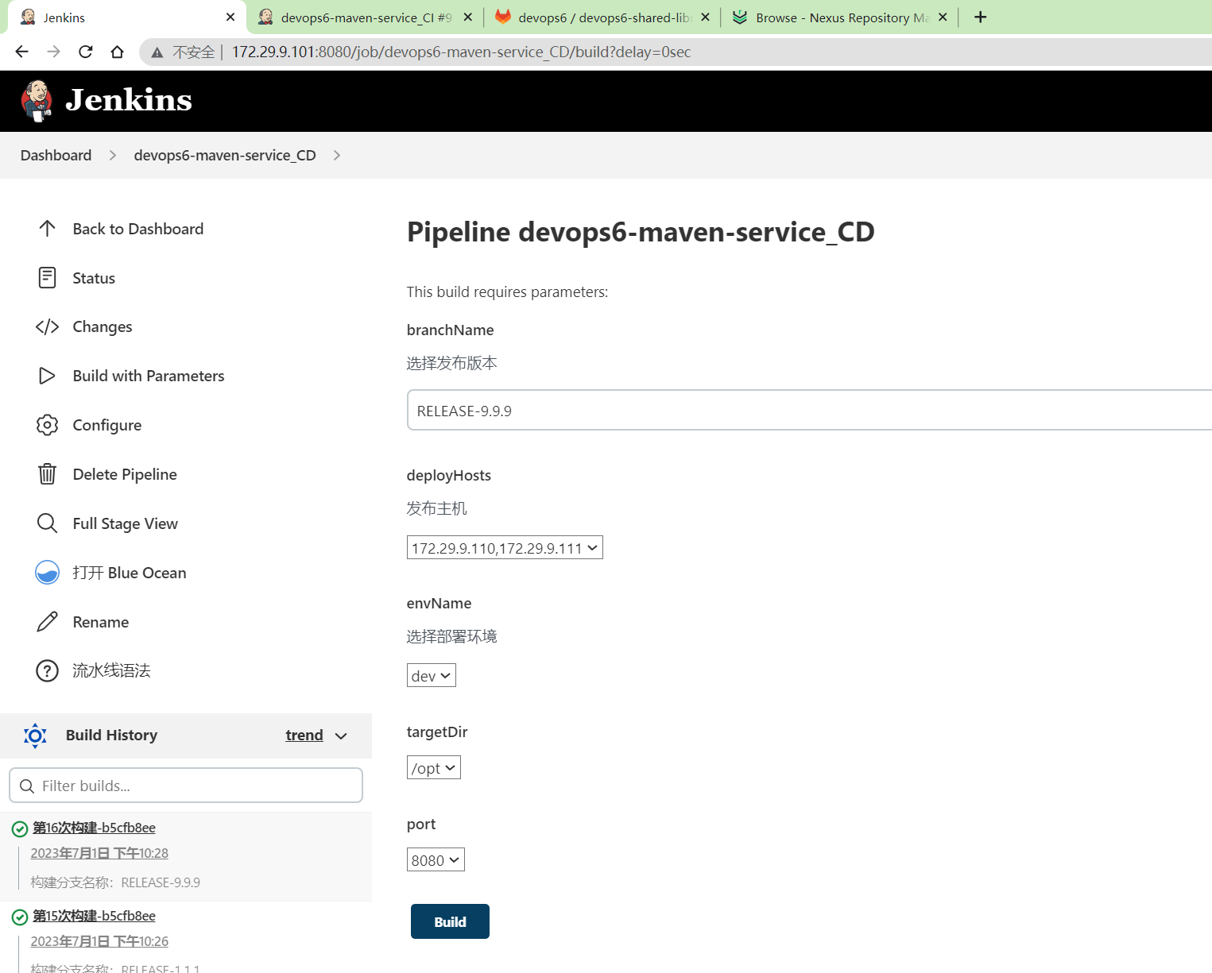Open the deployHosts dropdown
1212x973 pixels.
point(505,547)
